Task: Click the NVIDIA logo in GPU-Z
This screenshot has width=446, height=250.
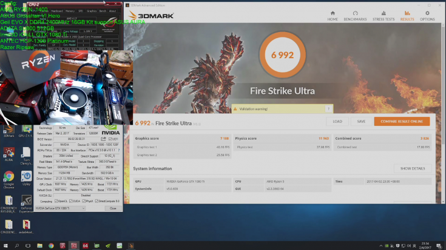Action: (110, 131)
